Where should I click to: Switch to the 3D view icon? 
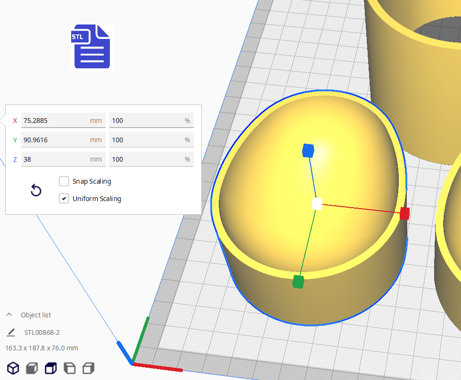pos(13,368)
